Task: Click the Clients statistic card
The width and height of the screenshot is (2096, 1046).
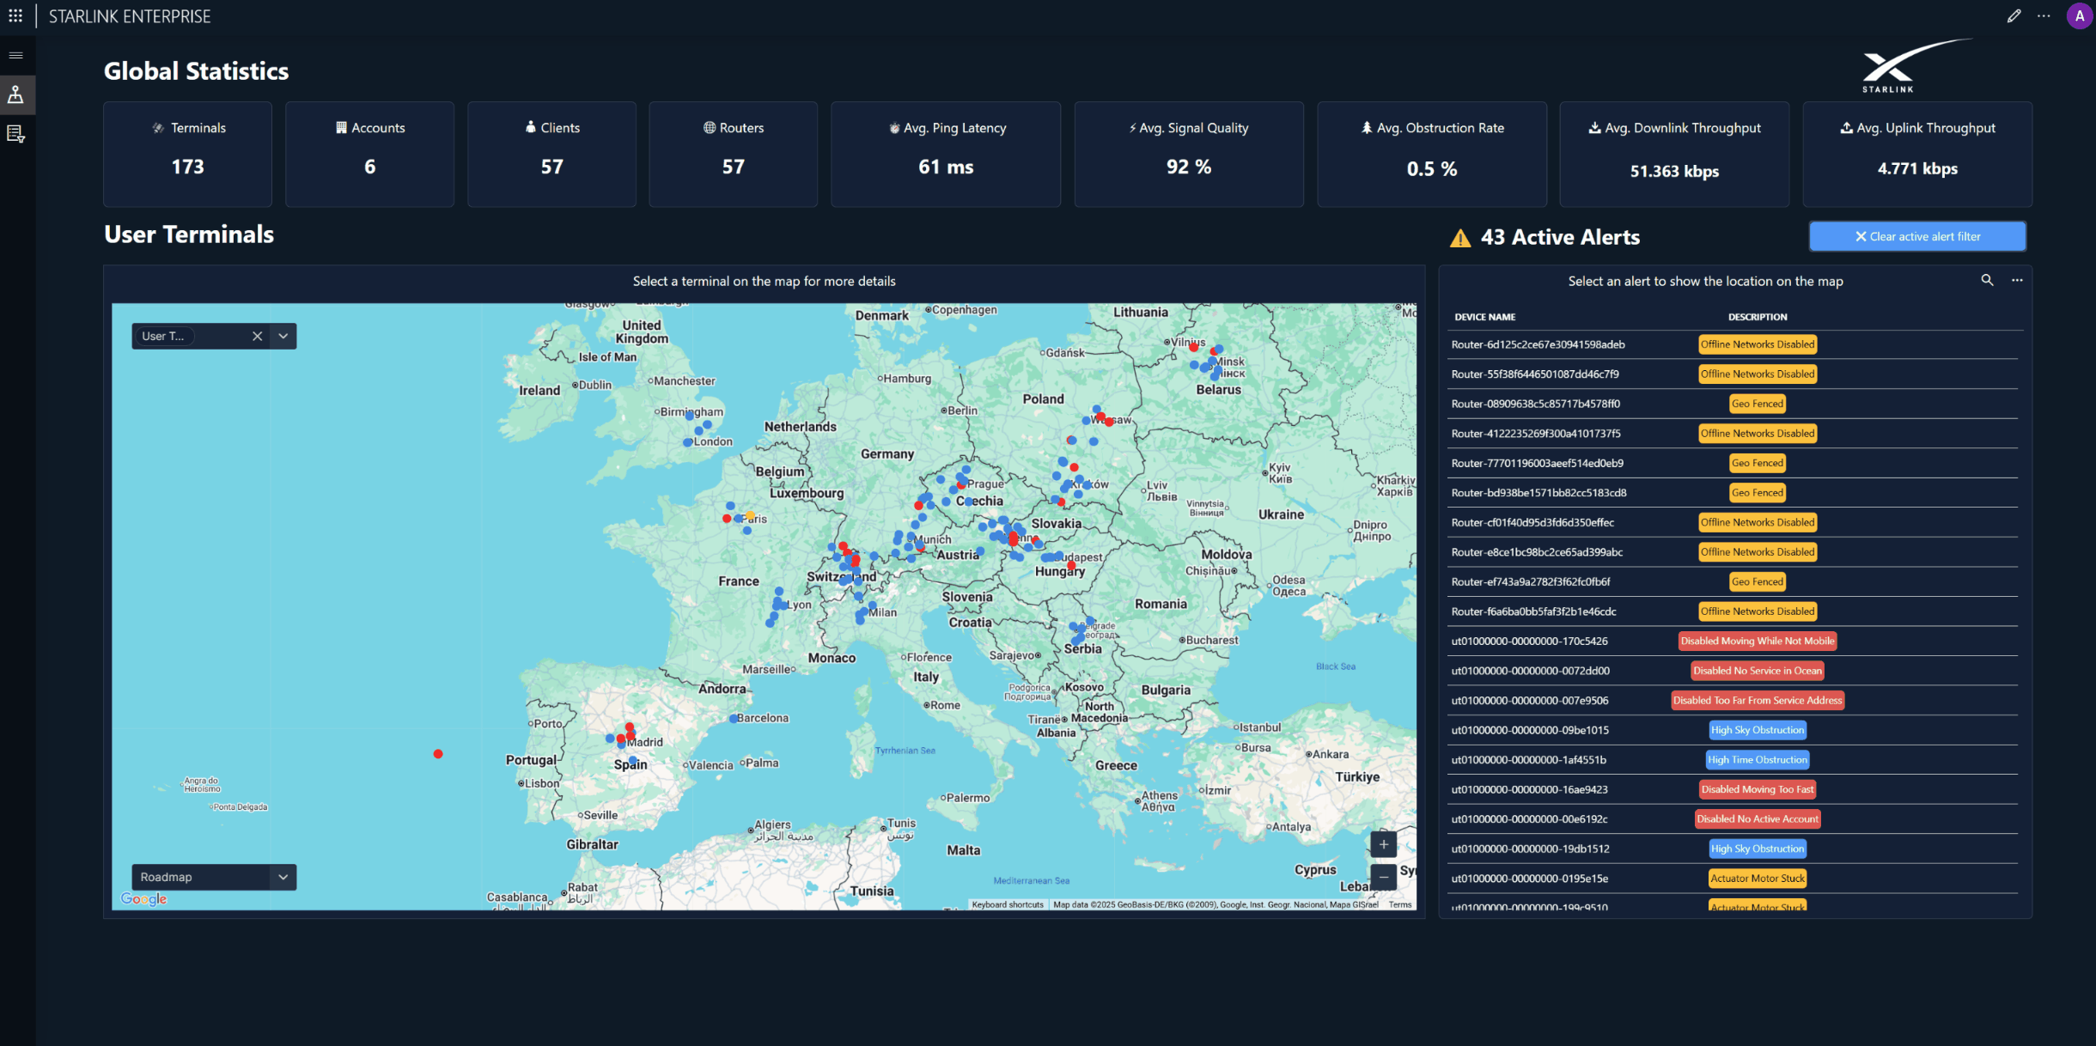Action: (x=551, y=154)
